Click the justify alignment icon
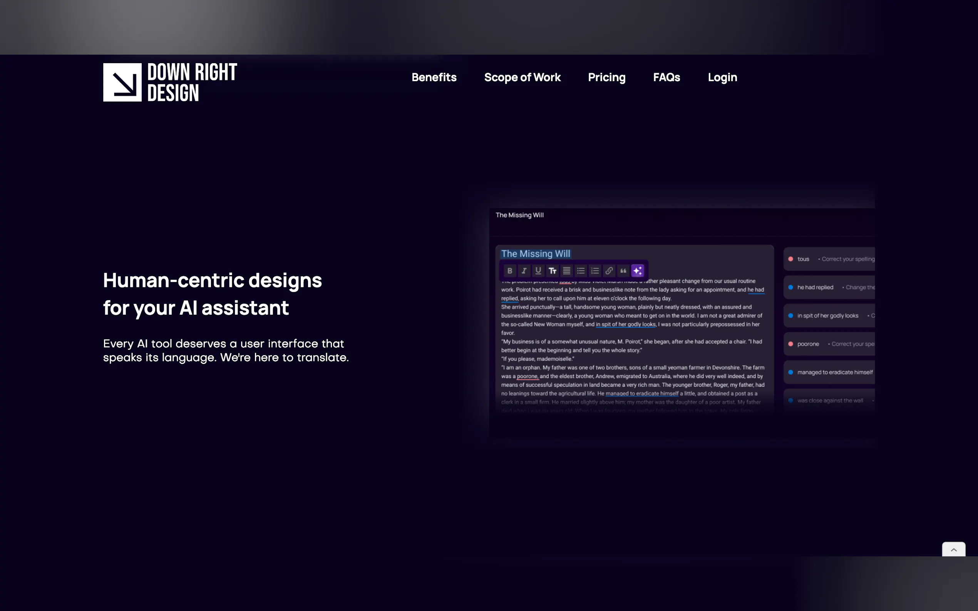This screenshot has width=978, height=611. pyautogui.click(x=566, y=271)
